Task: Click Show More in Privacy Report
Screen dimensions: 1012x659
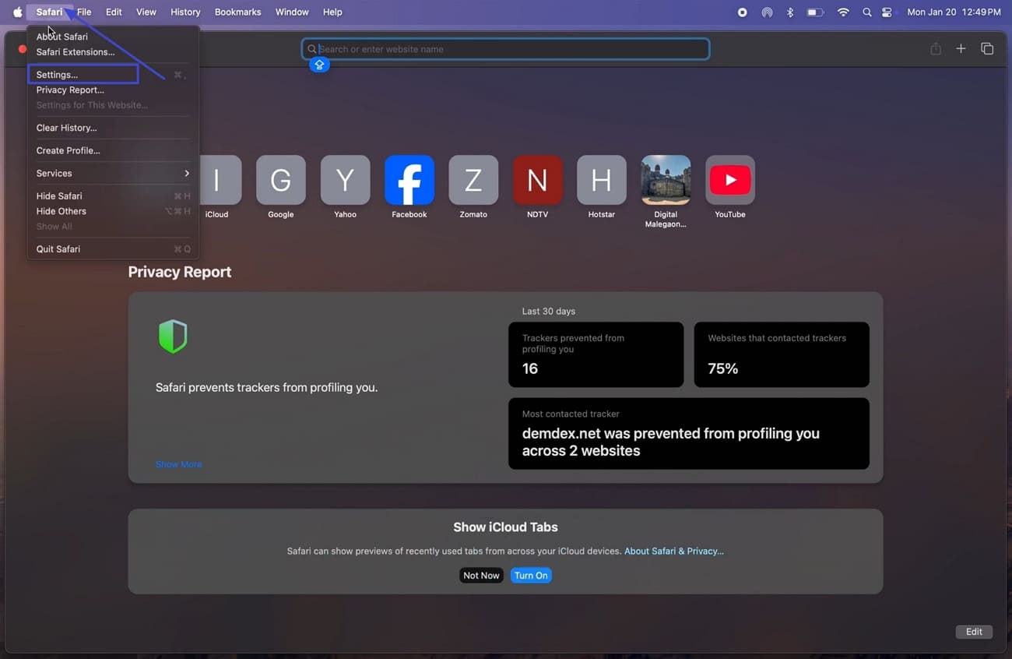Action: [x=178, y=464]
